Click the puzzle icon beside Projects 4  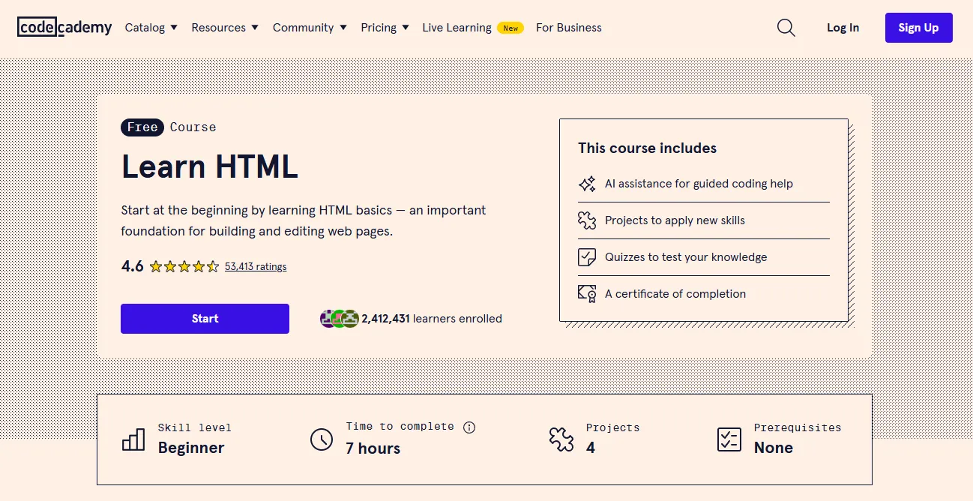(561, 439)
